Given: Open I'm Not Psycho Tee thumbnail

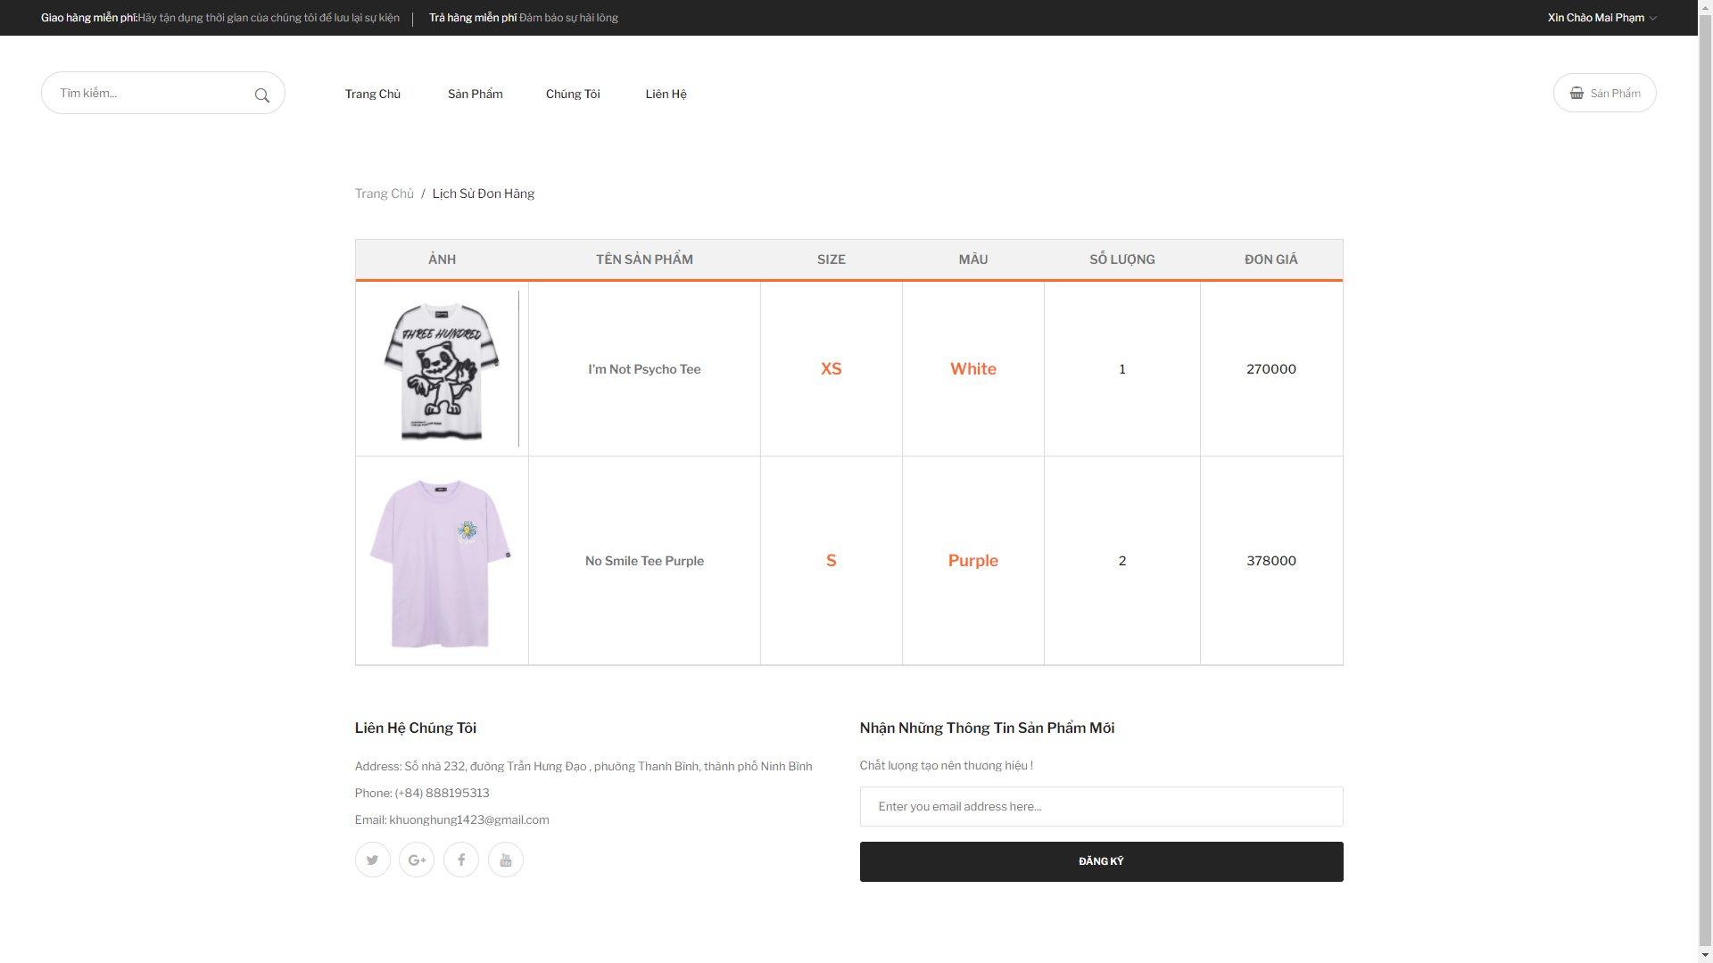Looking at the screenshot, I should [x=441, y=369].
